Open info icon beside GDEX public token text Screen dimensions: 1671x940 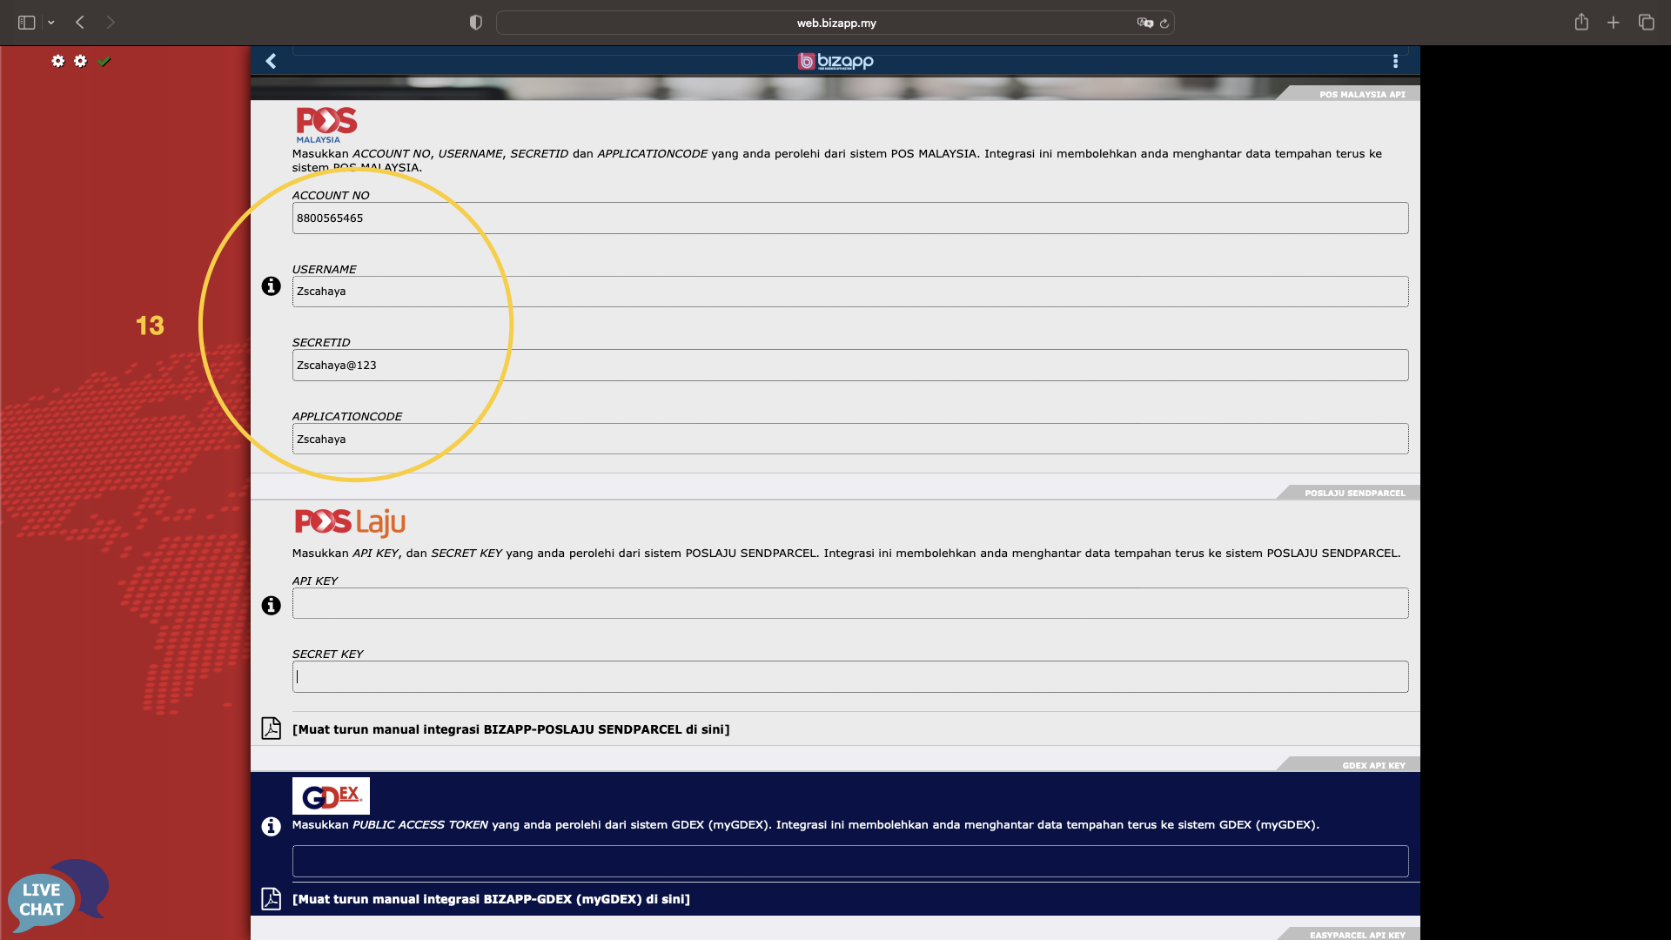coord(272,827)
